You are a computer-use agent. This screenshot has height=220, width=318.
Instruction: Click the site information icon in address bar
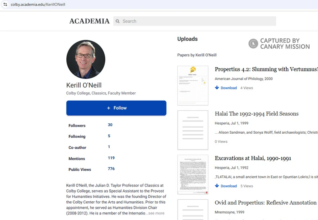[x=5, y=4]
